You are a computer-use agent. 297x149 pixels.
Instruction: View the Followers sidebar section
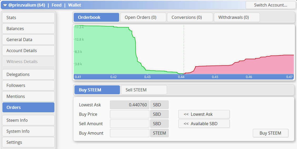click(x=28, y=85)
